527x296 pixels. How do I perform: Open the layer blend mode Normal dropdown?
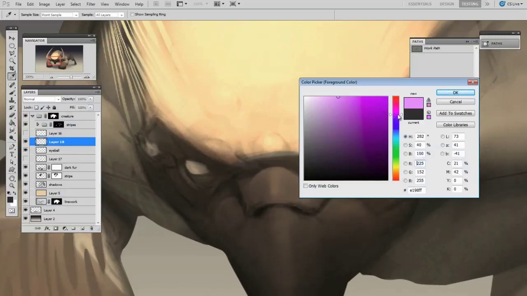[42, 99]
